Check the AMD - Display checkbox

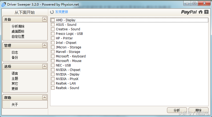pyautogui.click(x=53, y=20)
